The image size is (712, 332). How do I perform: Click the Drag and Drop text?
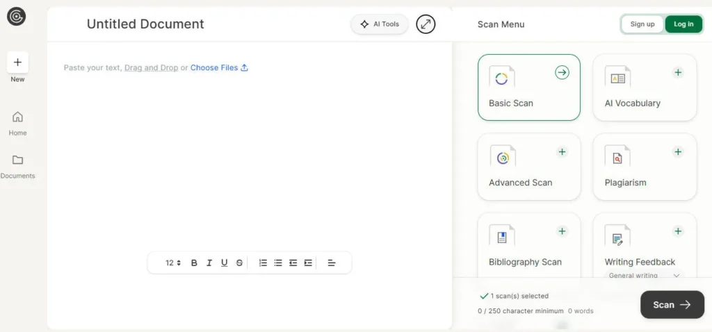(x=151, y=67)
